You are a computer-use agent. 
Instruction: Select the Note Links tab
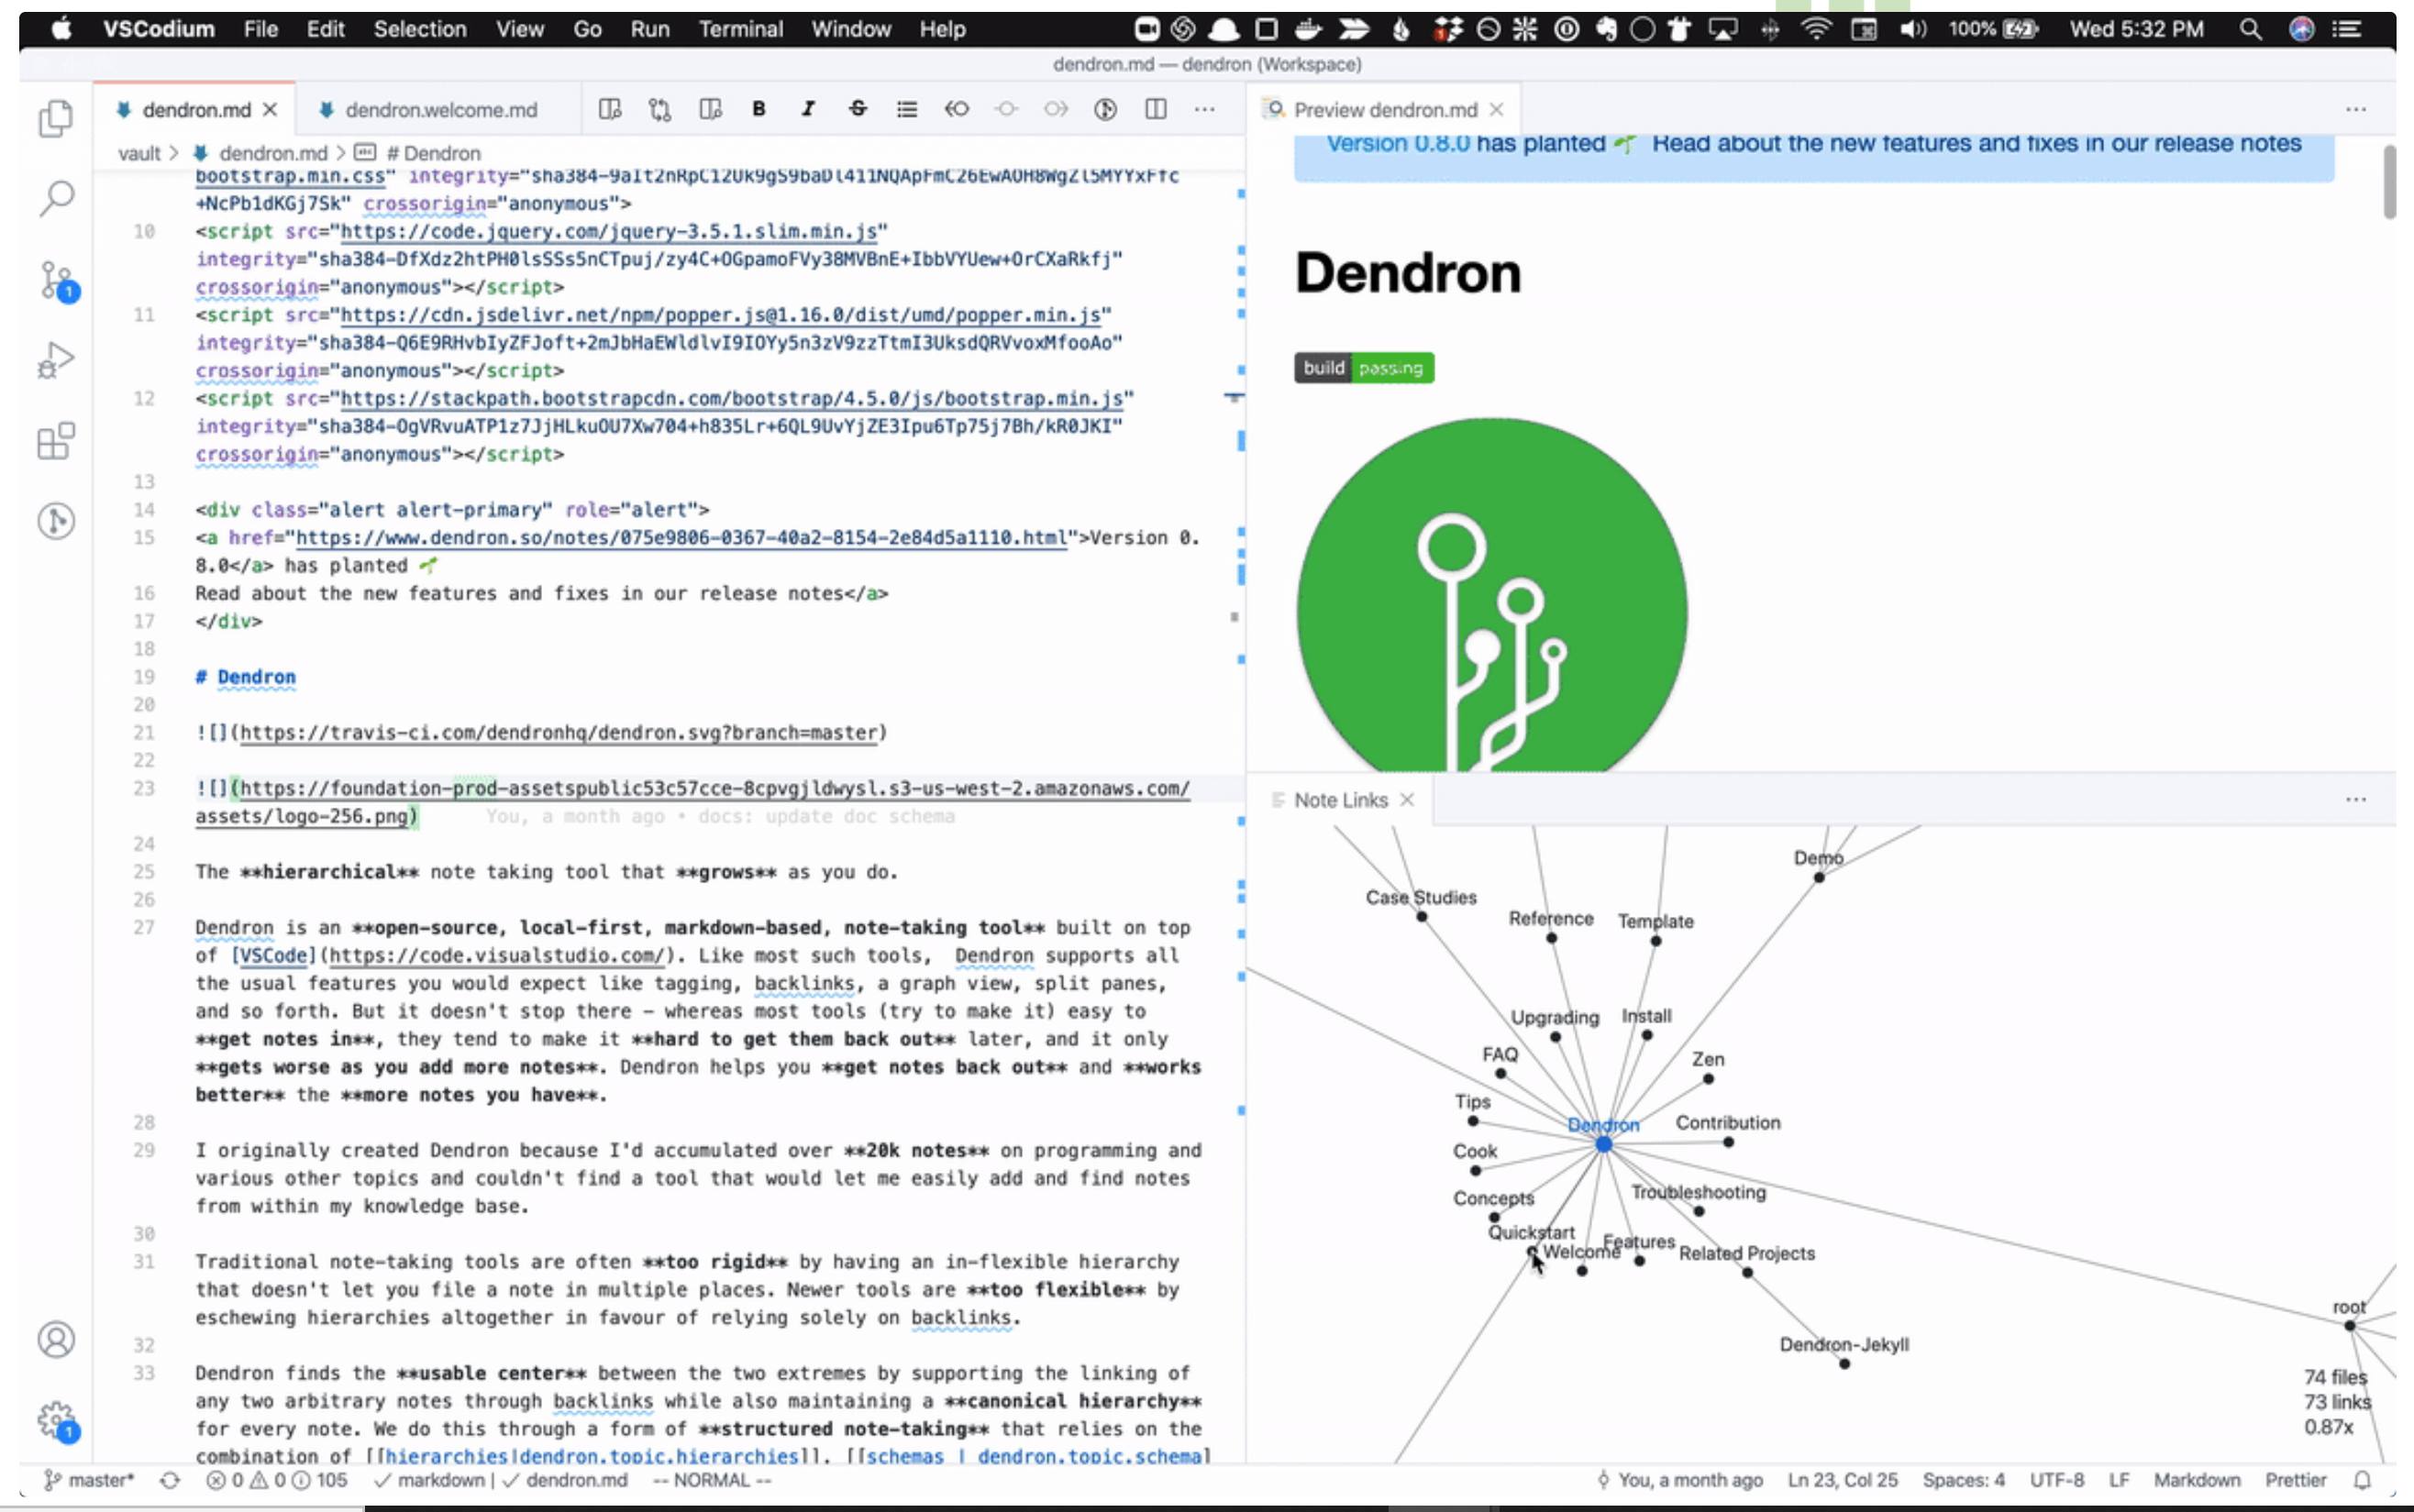pos(1340,800)
